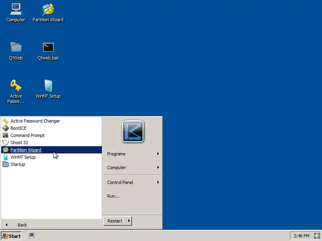Image resolution: width=322 pixels, height=241 pixels.
Task: Go Back in the Start menu
Action: click(22, 225)
